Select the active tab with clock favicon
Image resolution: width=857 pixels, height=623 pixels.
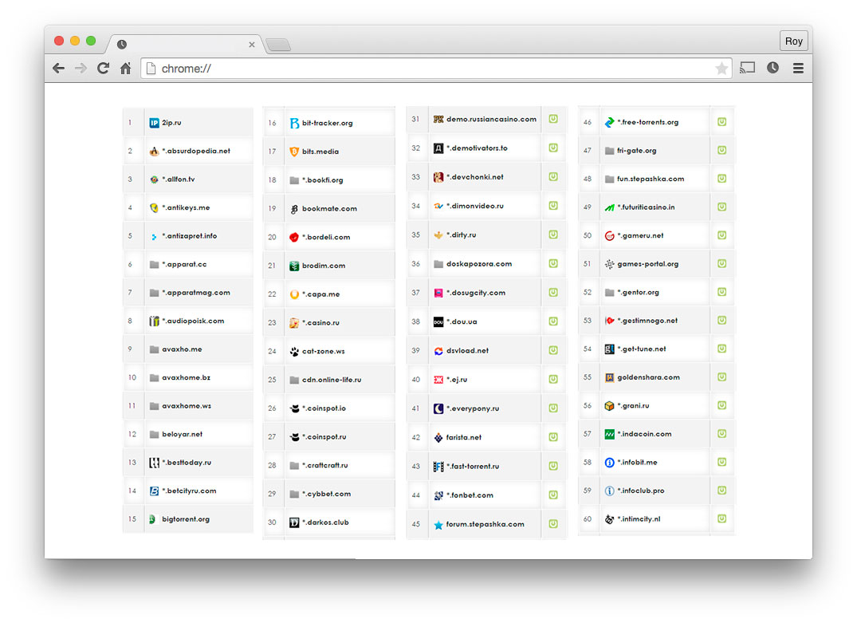(185, 45)
